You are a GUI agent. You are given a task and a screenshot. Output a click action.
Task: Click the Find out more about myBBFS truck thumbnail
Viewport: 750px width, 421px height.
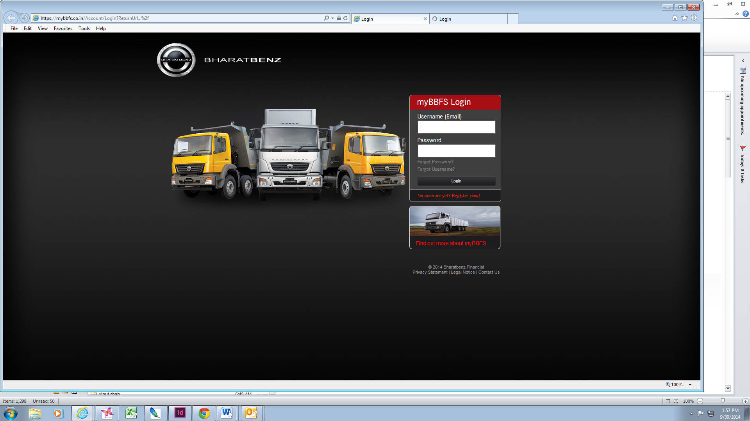455,221
